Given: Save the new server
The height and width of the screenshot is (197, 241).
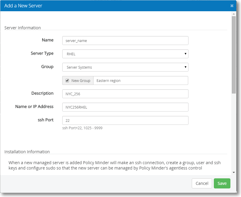Looking at the screenshot, I should (222, 183).
